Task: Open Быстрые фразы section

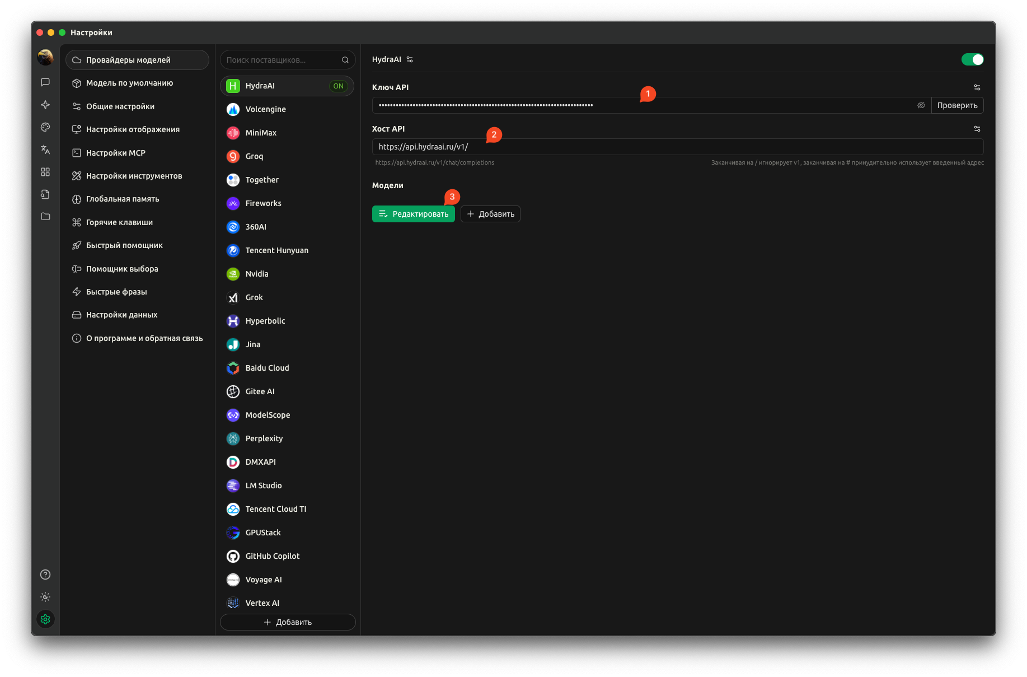Action: coord(137,292)
